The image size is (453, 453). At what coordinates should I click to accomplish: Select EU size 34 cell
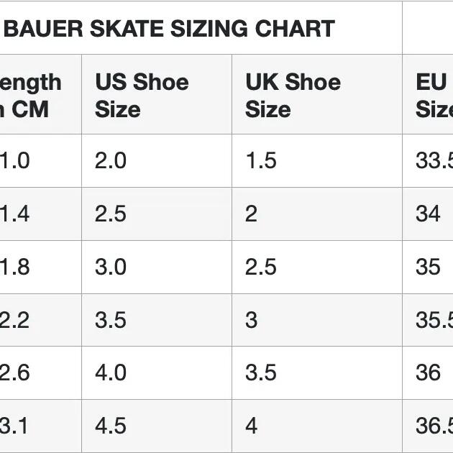[x=428, y=214]
